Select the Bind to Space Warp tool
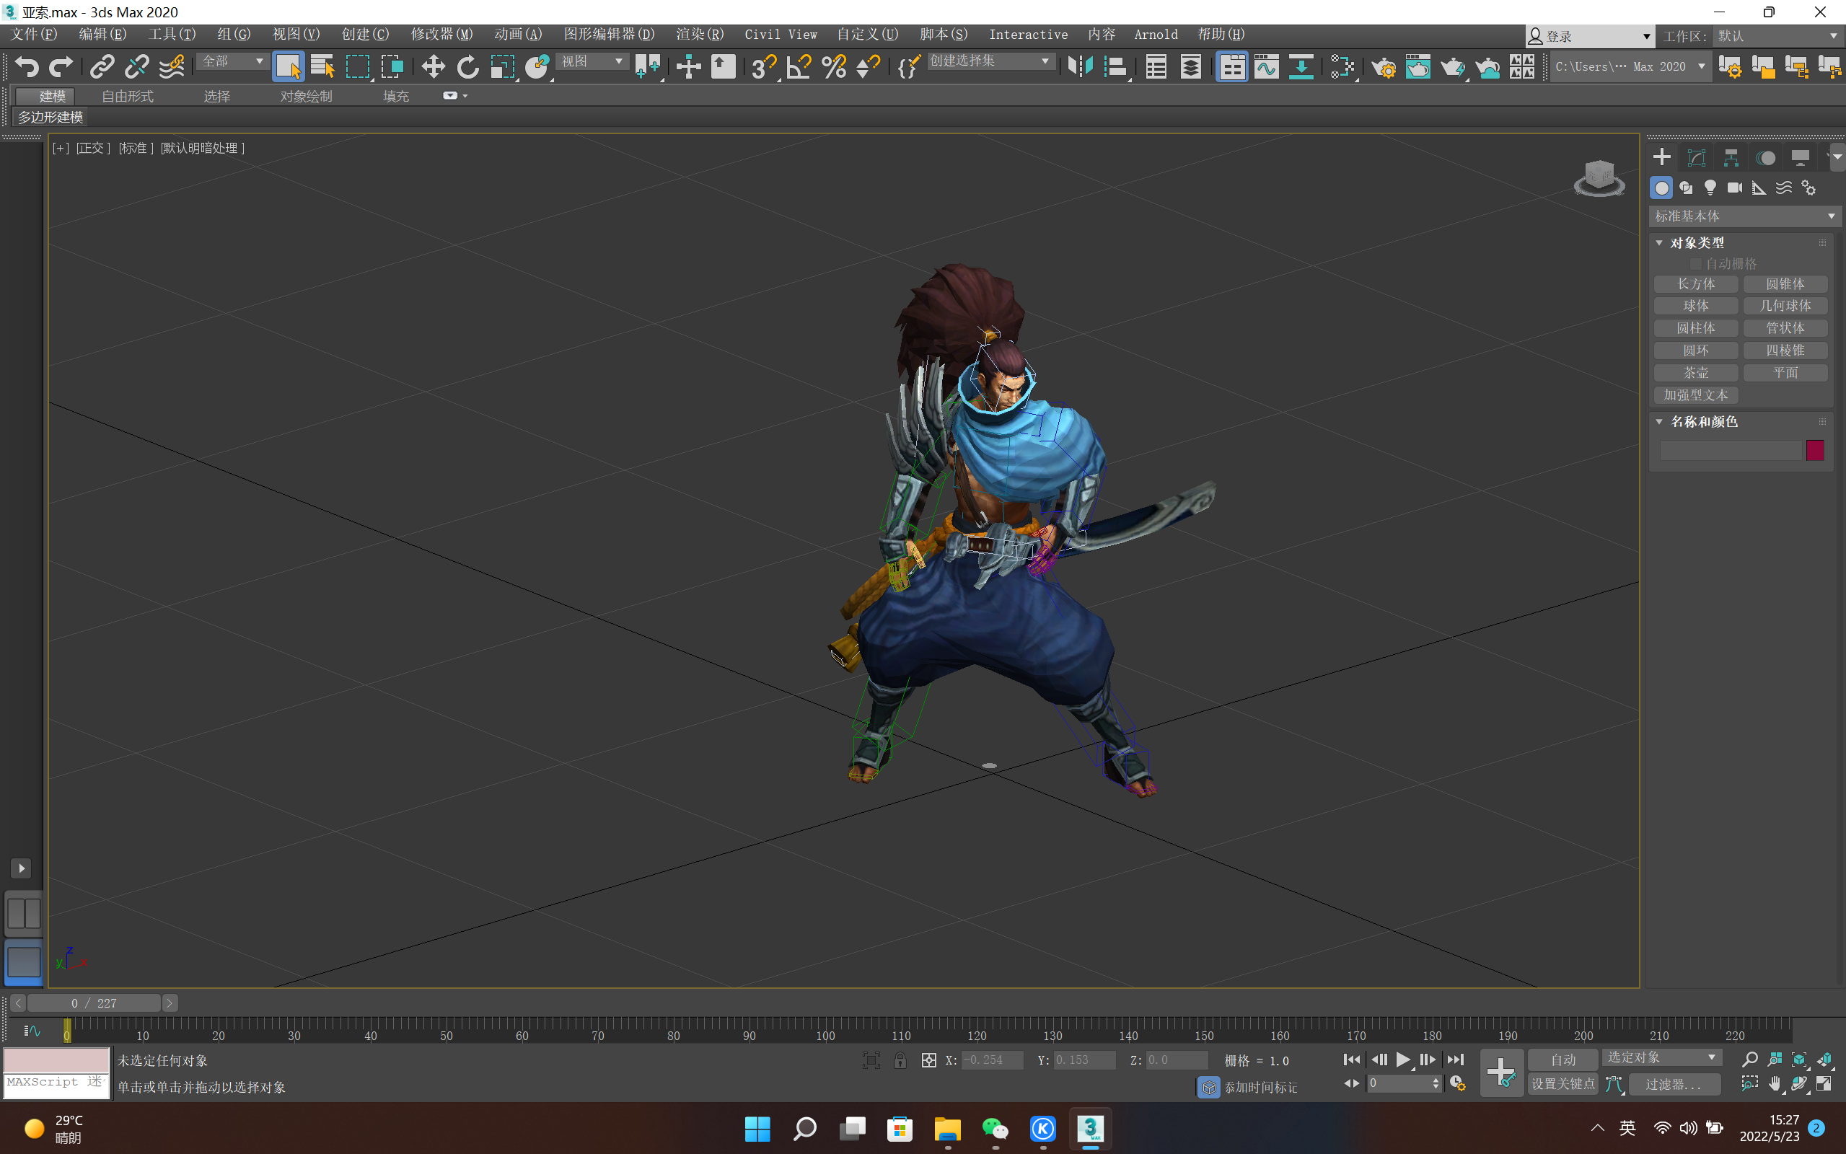 point(172,67)
